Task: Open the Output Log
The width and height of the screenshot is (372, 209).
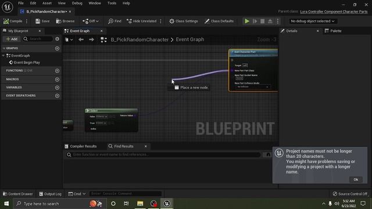Action: (51, 194)
